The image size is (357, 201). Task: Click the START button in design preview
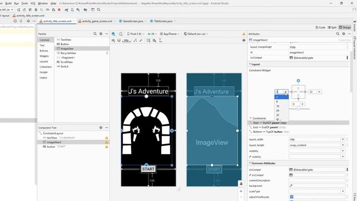tap(148, 169)
